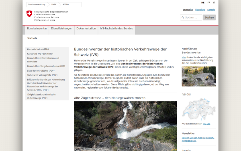Click Alte Zügenstrasse section heading
Viewport: 241px width, 151px height.
110,98
